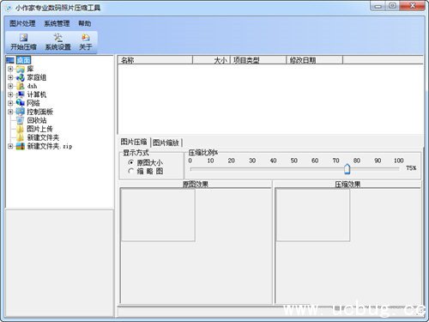Click the app icon in title bar
Image resolution: width=429 pixels, height=322 pixels.
(9, 8)
